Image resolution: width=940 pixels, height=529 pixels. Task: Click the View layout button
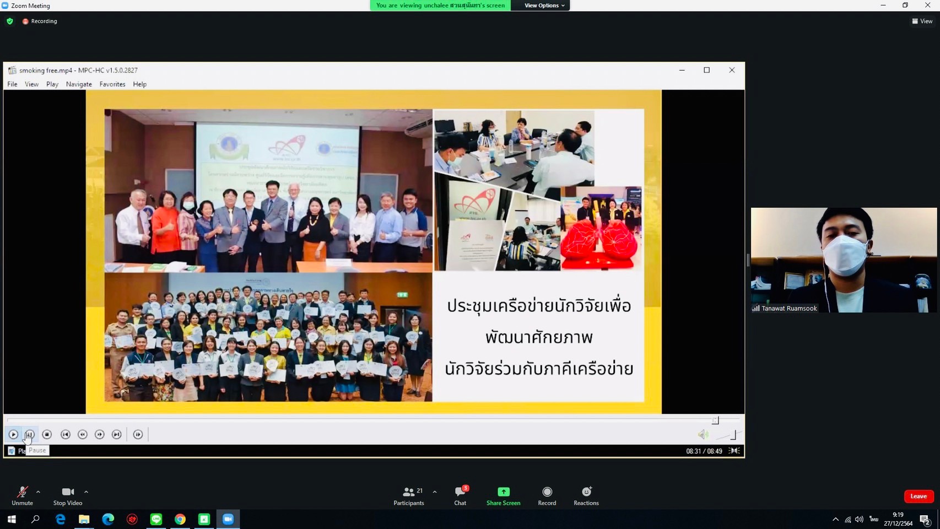coord(922,21)
